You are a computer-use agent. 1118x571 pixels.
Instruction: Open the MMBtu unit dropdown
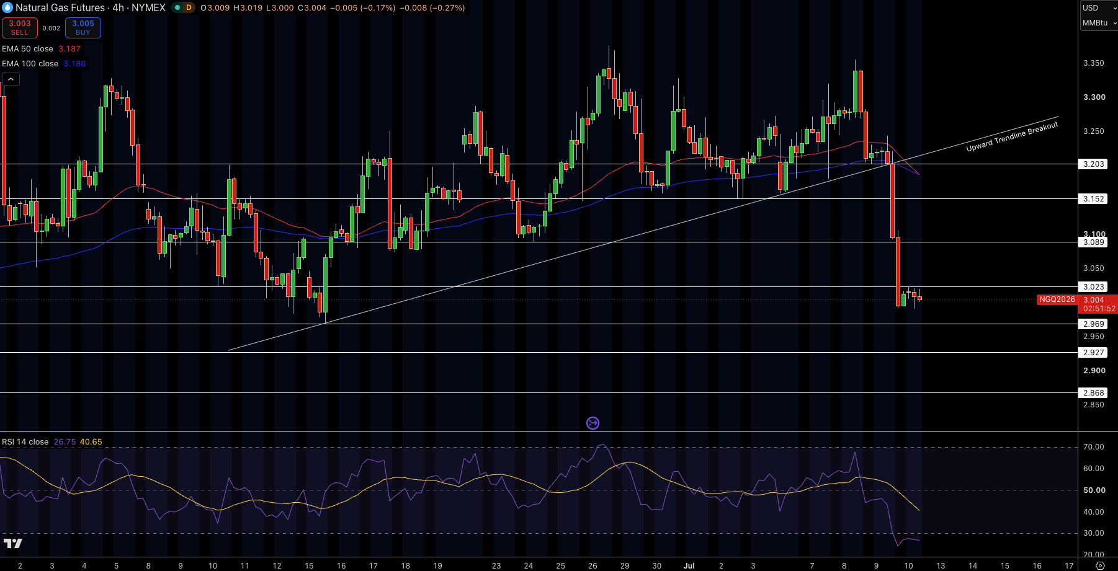(1099, 23)
